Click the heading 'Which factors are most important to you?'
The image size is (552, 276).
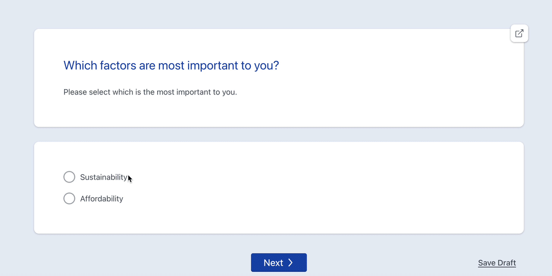171,66
